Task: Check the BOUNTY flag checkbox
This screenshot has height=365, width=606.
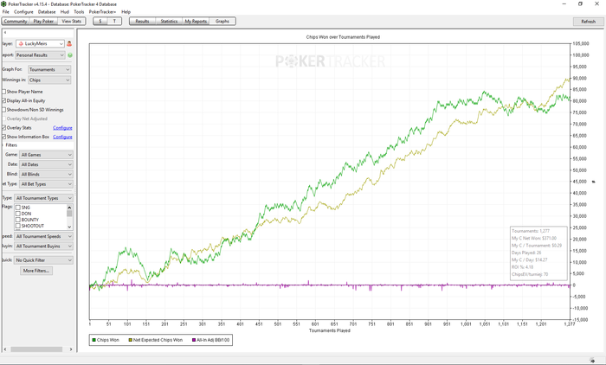Action: 18,220
